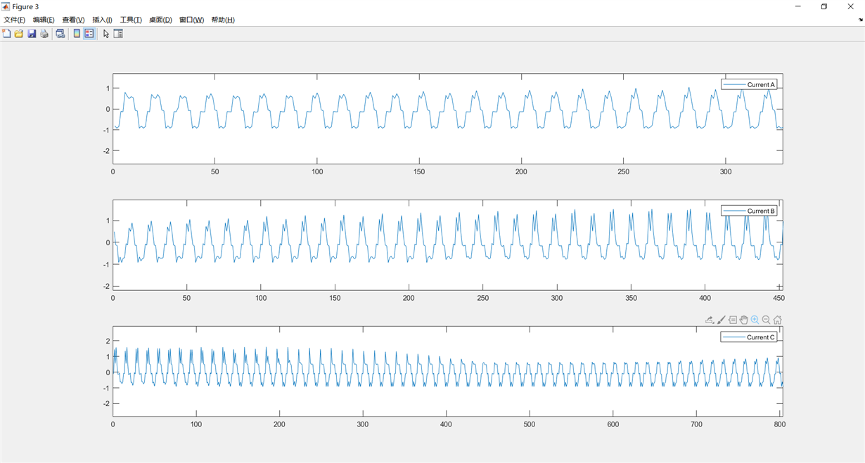The width and height of the screenshot is (865, 463).
Task: Click the zoom in magnifier icon
Action: pyautogui.click(x=755, y=320)
